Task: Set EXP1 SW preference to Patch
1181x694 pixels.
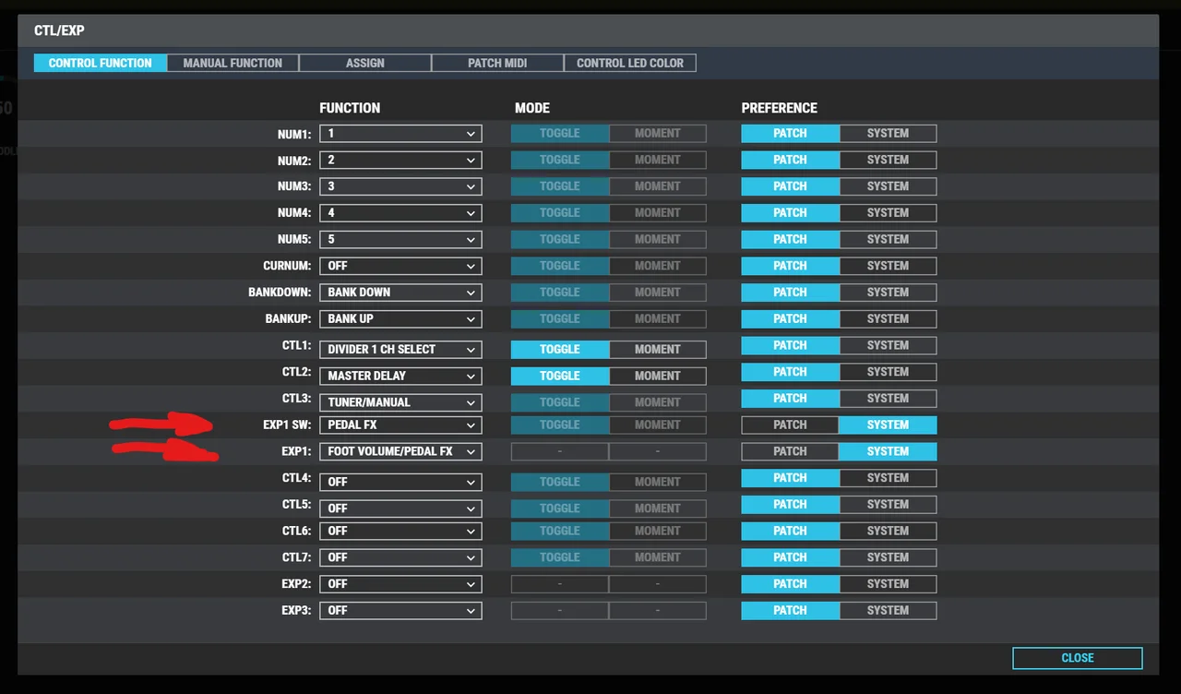Action: pos(790,425)
